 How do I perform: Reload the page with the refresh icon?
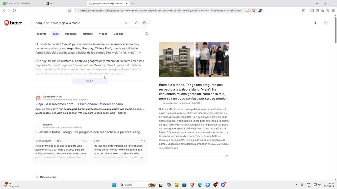pos(14,10)
